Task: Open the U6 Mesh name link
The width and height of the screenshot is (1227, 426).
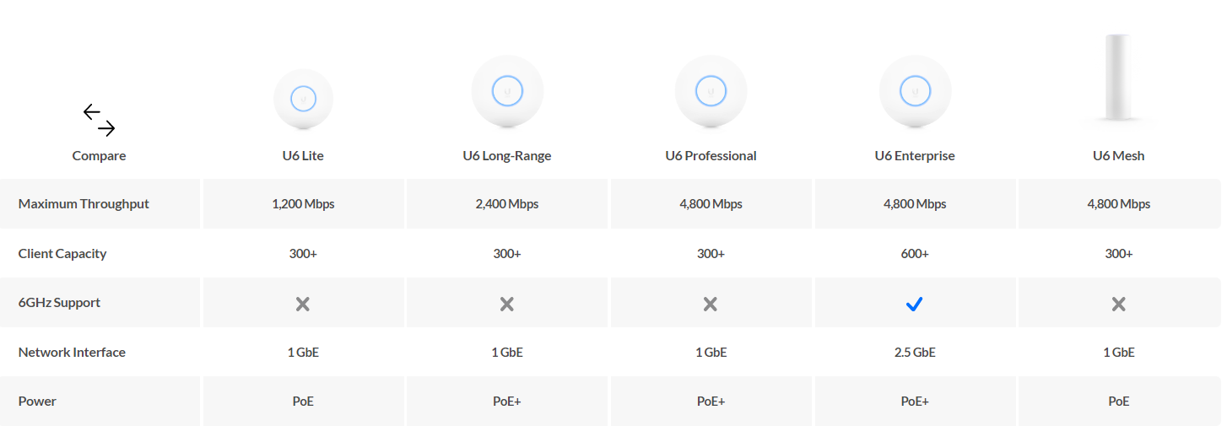Action: pyautogui.click(x=1118, y=156)
